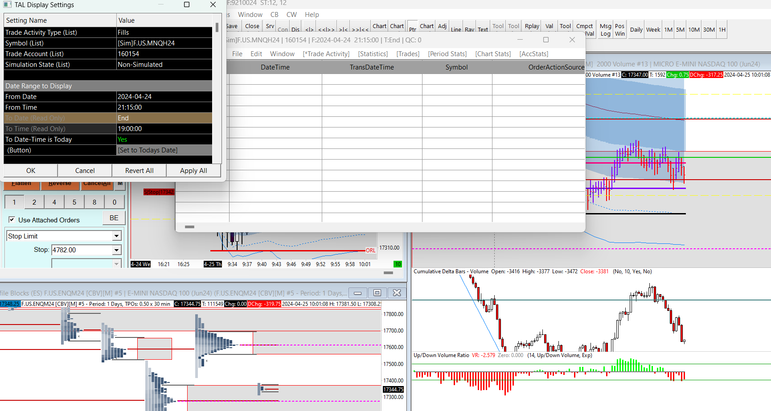Click the From Date 2024-04-24 value field
The image size is (771, 411).
pos(164,97)
